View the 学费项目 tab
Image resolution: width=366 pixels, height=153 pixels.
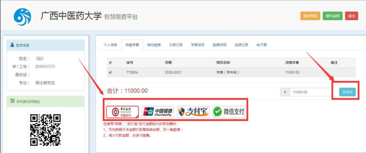[x=198, y=45]
